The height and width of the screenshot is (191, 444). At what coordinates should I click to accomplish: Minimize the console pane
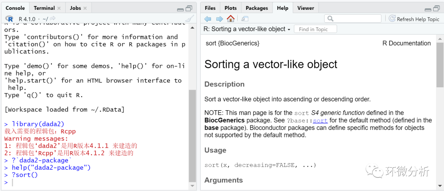(x=180, y=9)
